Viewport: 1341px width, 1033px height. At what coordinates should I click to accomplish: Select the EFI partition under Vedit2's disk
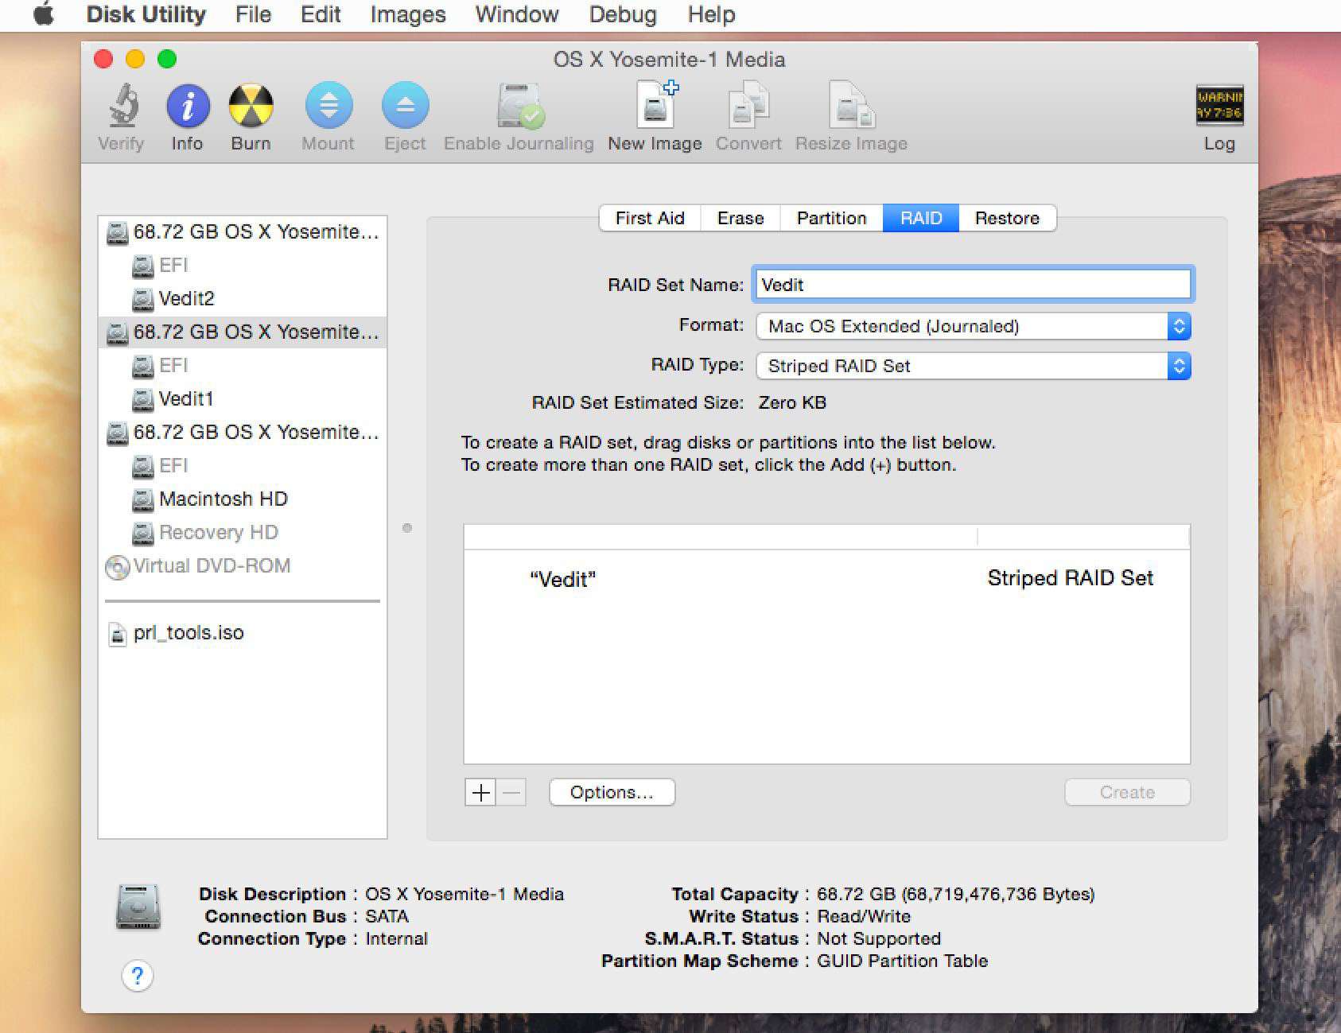(243, 266)
